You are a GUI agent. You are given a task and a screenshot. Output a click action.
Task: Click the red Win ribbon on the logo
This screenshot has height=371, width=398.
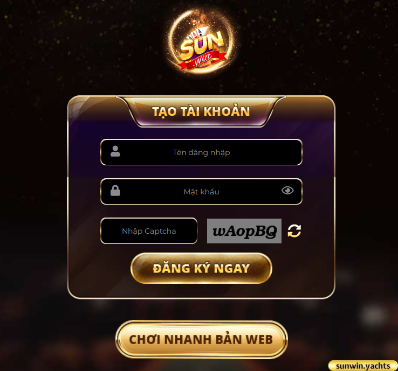[x=202, y=61]
